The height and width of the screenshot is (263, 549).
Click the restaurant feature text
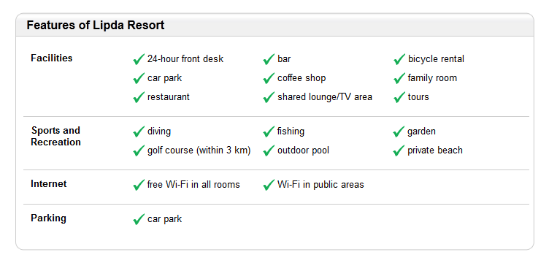click(x=169, y=97)
